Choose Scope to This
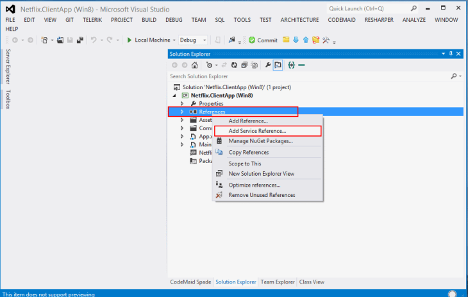This screenshot has width=468, height=297. [x=268, y=164]
